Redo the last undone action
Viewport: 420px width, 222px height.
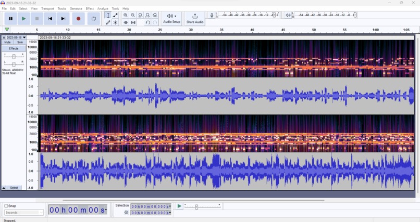tap(155, 22)
